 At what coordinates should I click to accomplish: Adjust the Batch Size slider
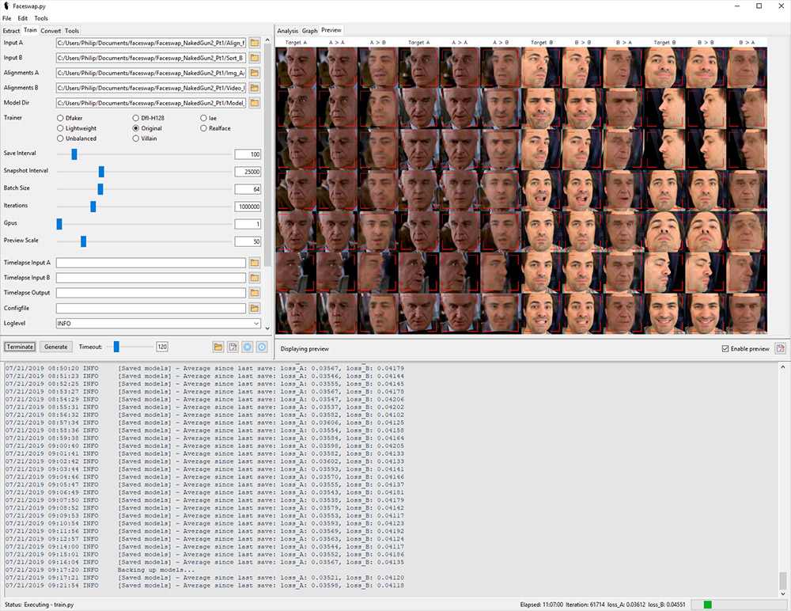(100, 189)
